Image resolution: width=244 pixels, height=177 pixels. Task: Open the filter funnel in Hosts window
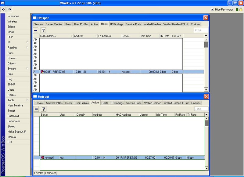(43, 30)
